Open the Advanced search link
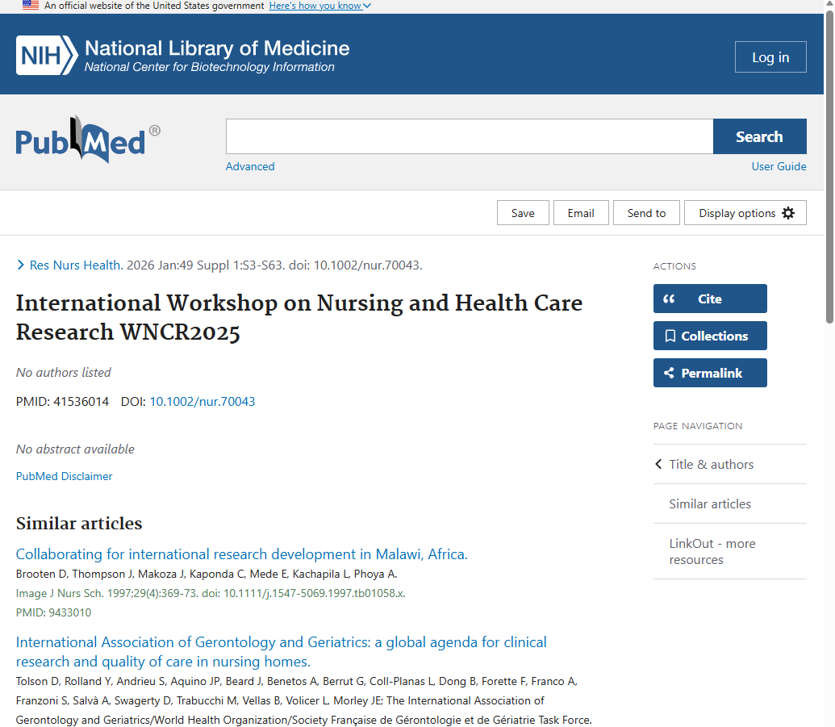Image resolution: width=835 pixels, height=727 pixels. pos(250,166)
